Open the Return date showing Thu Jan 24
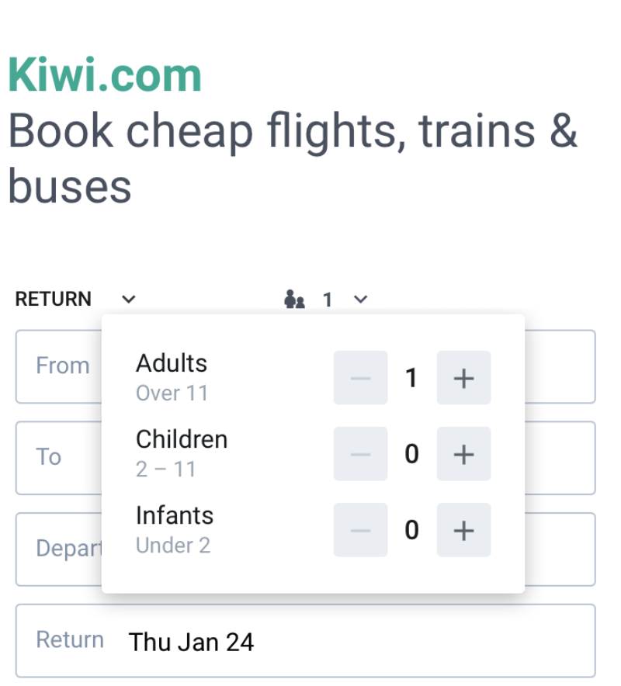This screenshot has height=686, width=621. 191,640
